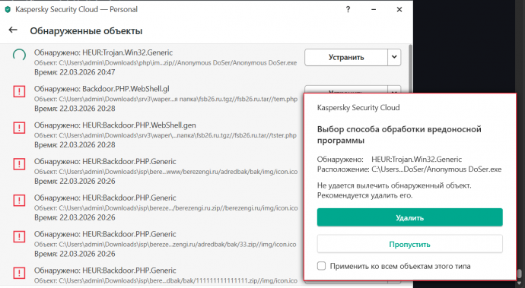Click the Время: 22.03.2026 20:47 timestamp
The width and height of the screenshot is (525, 288).
tap(75, 72)
